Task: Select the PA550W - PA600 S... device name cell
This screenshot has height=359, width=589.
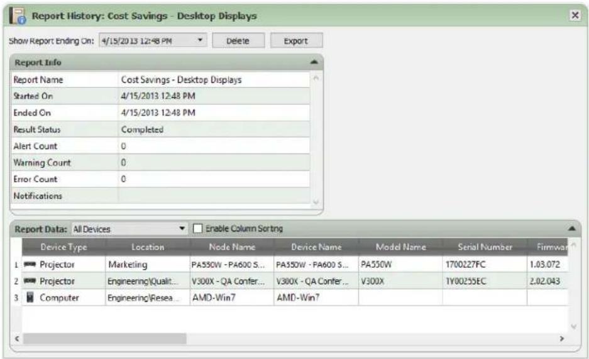Action: [x=316, y=264]
